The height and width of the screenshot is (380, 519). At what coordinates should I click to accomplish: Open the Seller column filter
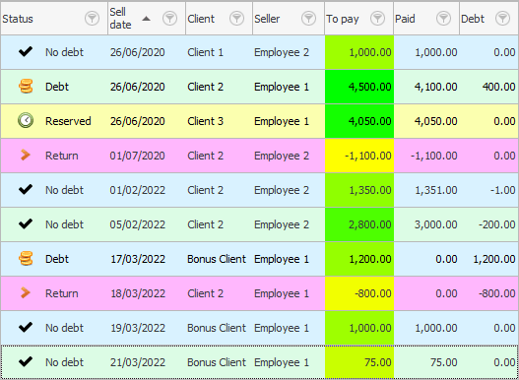[x=308, y=19]
